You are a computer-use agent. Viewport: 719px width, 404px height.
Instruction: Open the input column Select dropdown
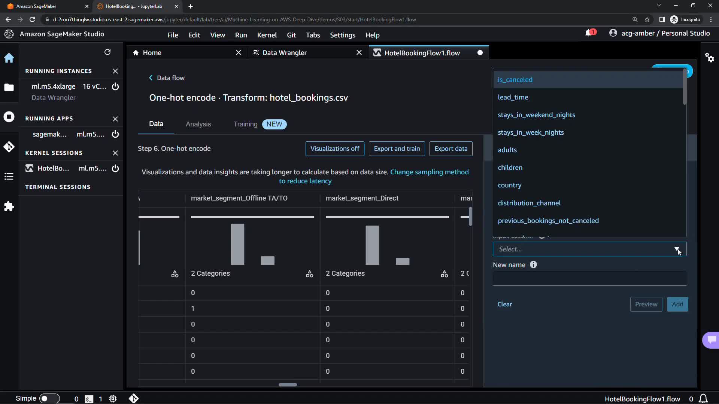[589, 249]
